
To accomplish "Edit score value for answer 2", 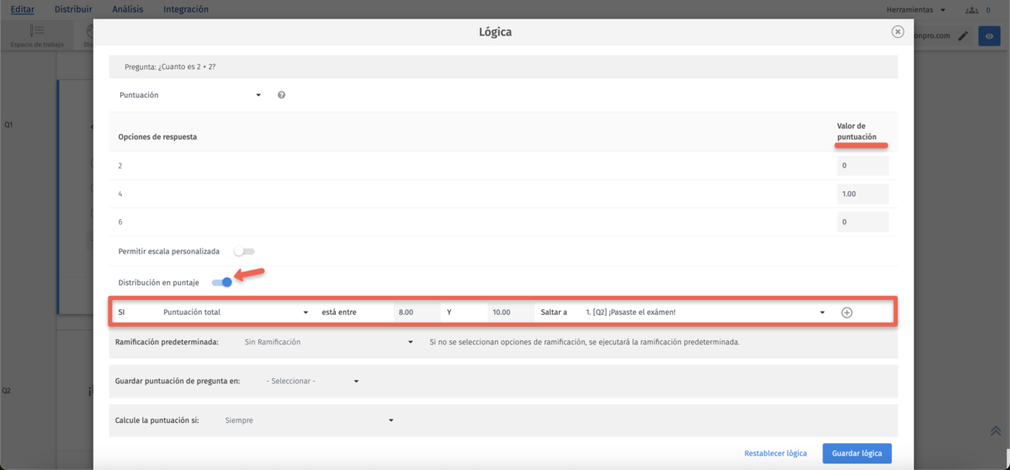I will pyautogui.click(x=863, y=166).
